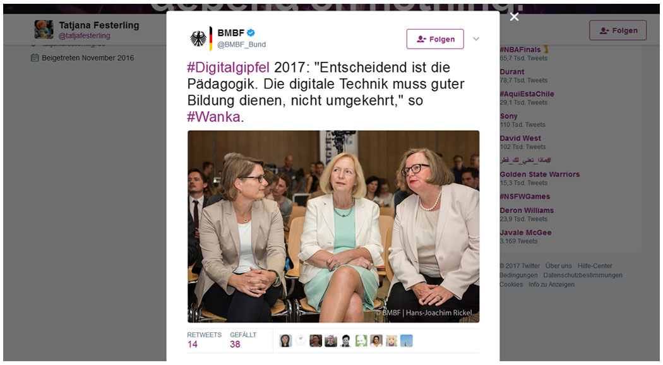
Task: Open the #NBAFinals trending topic
Action: pyautogui.click(x=520, y=49)
